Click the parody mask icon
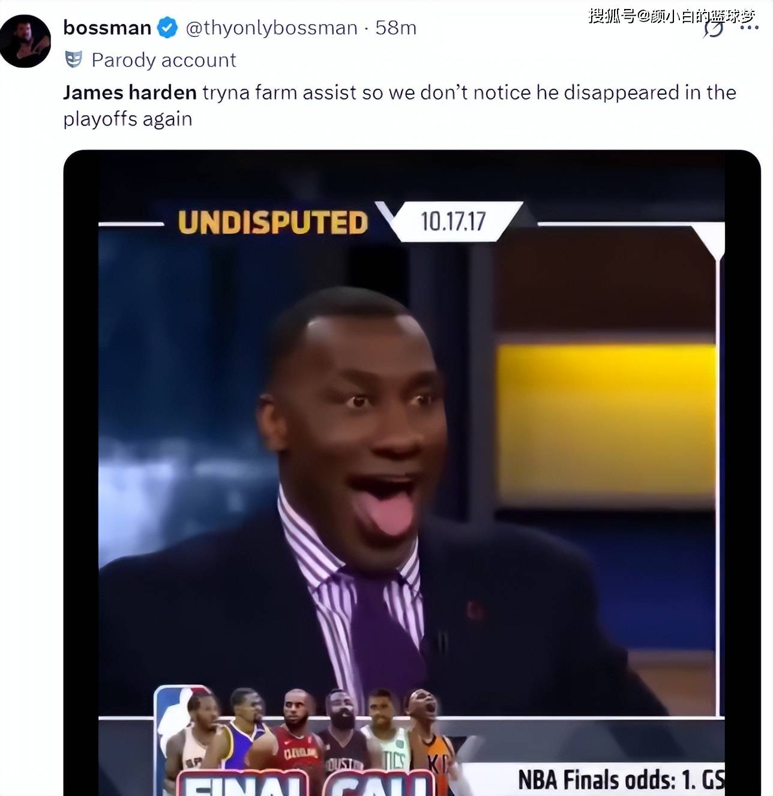The height and width of the screenshot is (796, 773). [x=73, y=59]
